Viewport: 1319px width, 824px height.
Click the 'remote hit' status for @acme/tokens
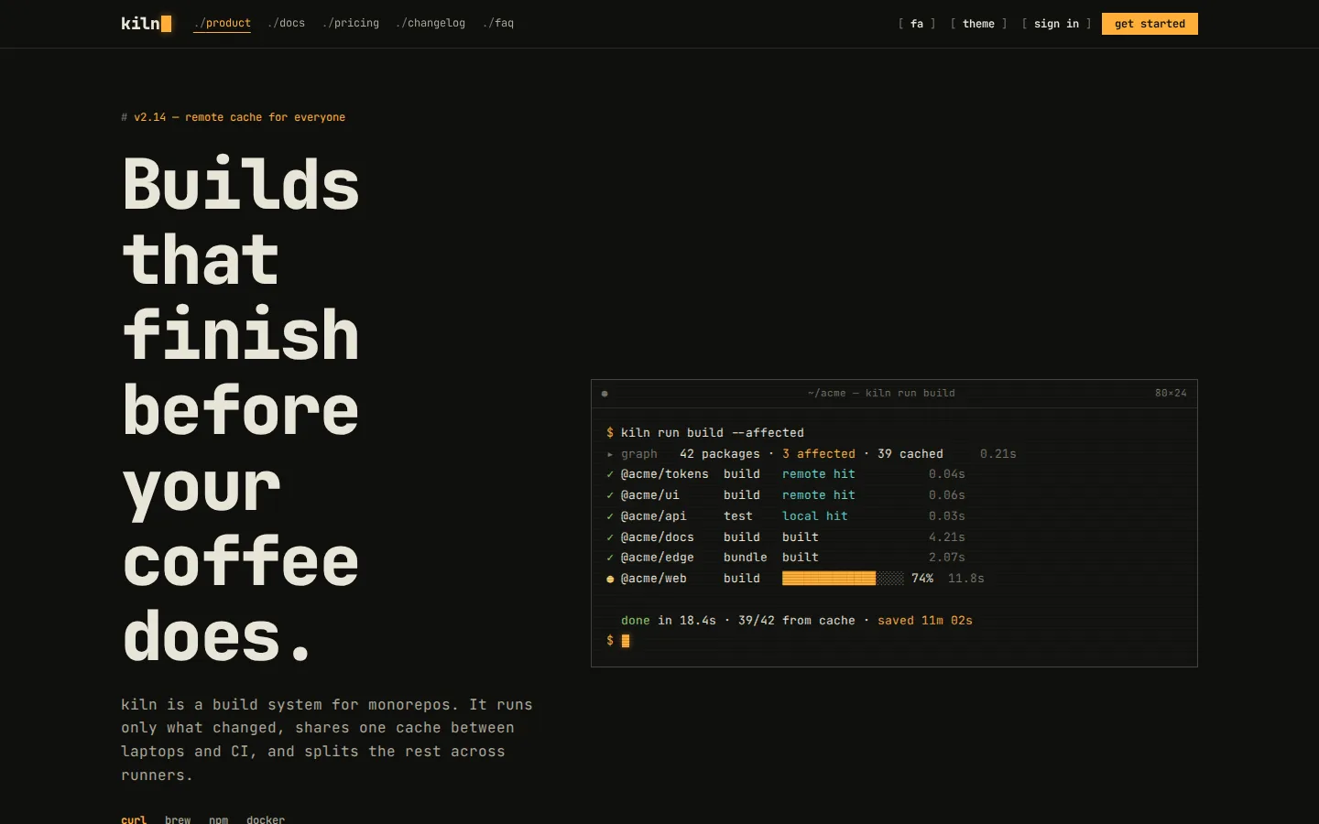pos(819,474)
